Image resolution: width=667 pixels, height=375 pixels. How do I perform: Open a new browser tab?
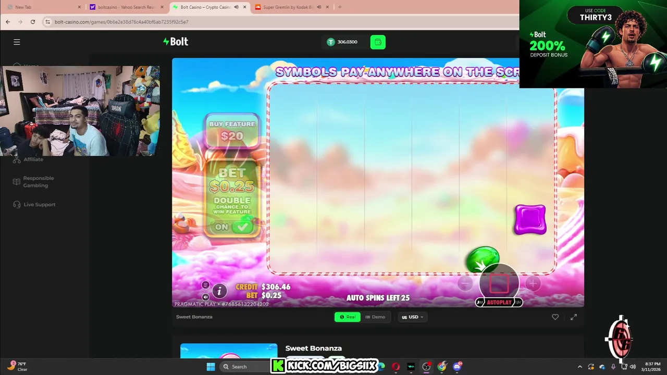340,7
